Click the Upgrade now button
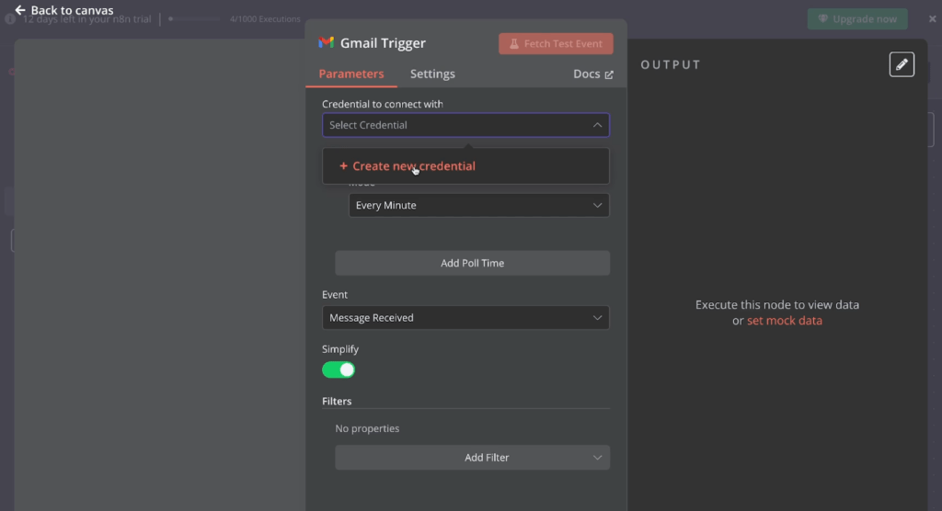The image size is (942, 511). coord(857,19)
